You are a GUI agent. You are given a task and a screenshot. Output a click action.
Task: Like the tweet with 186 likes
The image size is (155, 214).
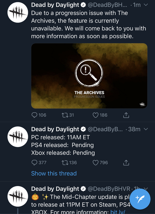(x=96, y=115)
